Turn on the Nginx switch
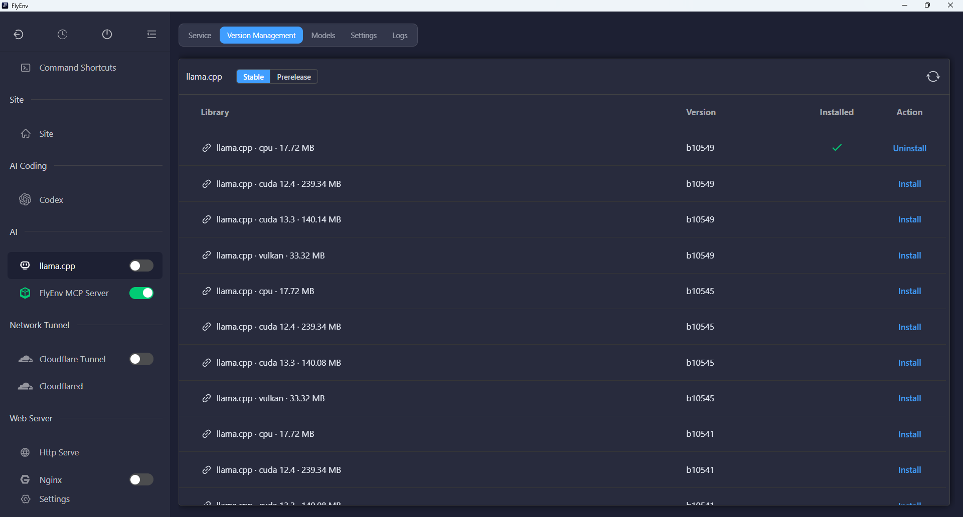This screenshot has width=963, height=517. pos(141,480)
